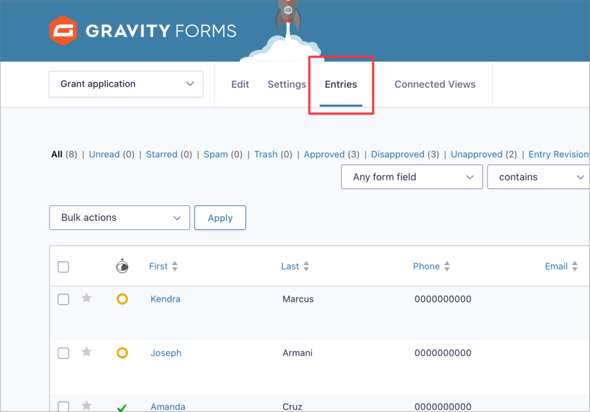Viewport: 590px width, 412px height.
Task: Click the Last column header label
Action: [290, 266]
